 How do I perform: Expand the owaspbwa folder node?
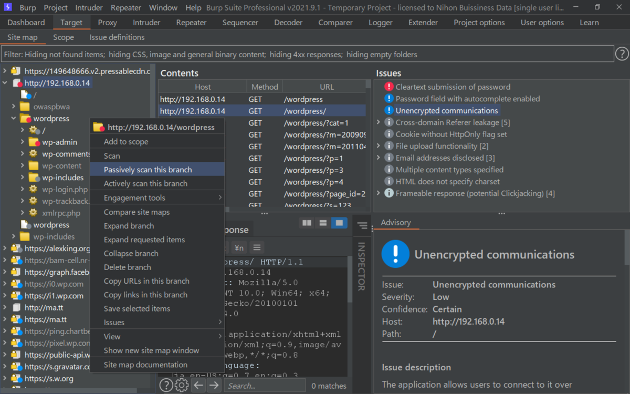[14, 107]
